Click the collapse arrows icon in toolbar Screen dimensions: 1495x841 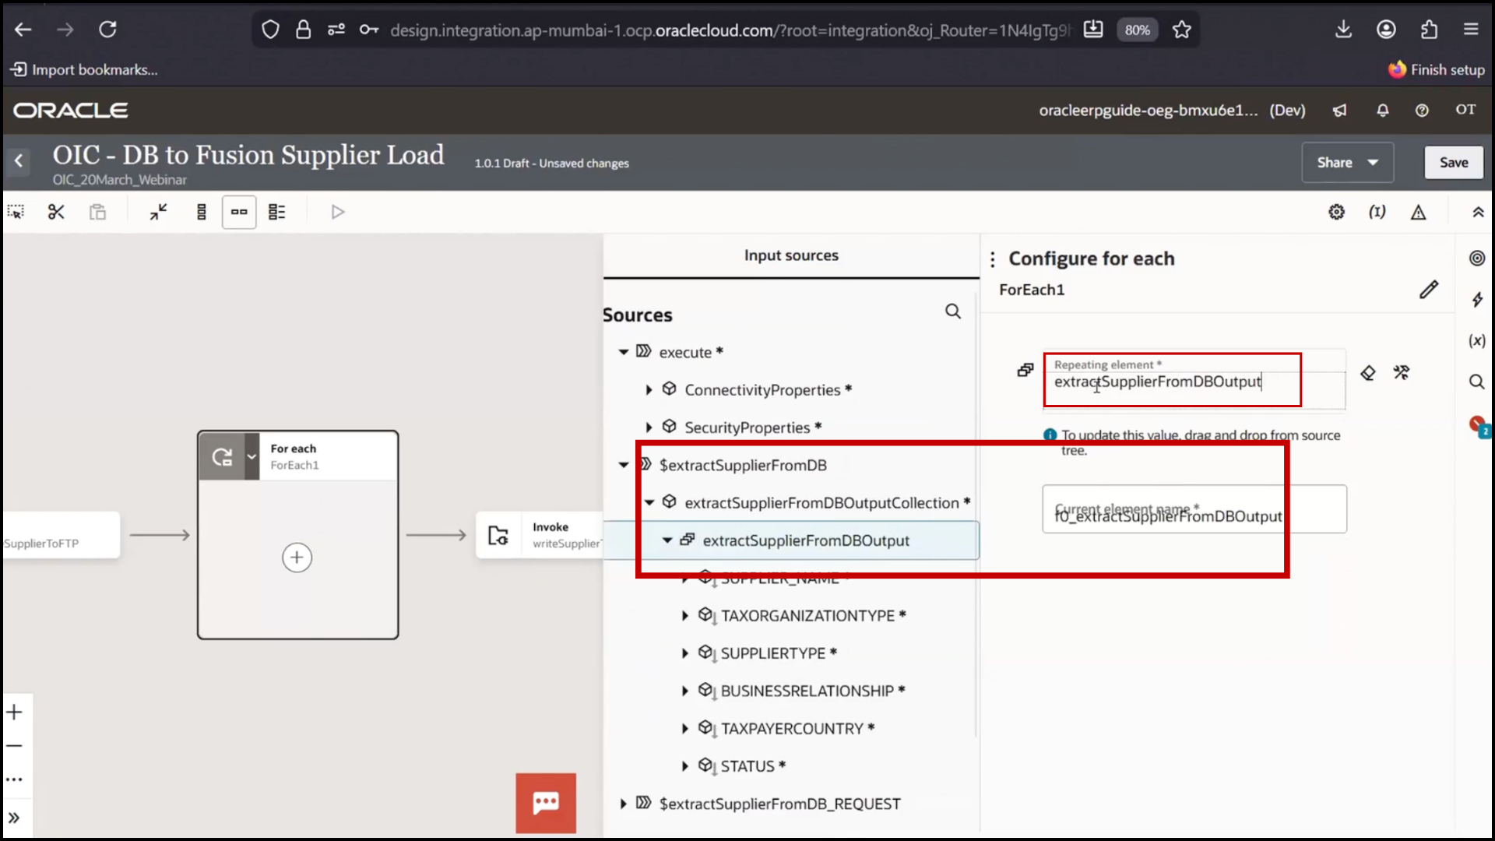coord(159,212)
